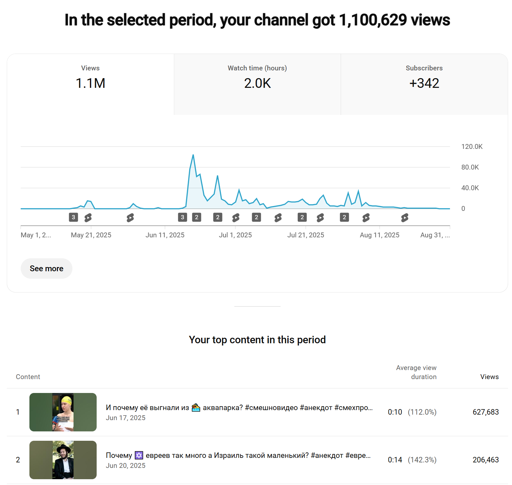Switch to the Views metric tab

coord(91,77)
